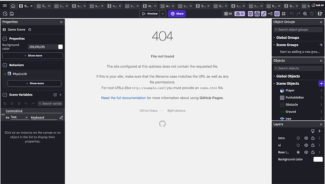Open the Preview options dropdown arrow
The image size is (325, 184).
(x=162, y=14)
